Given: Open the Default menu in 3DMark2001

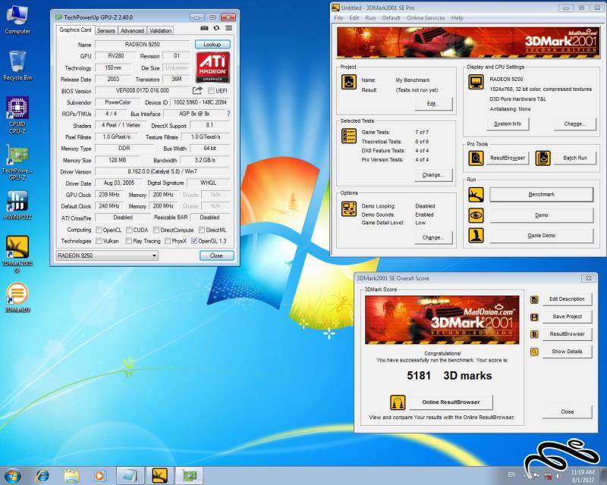Looking at the screenshot, I should tap(391, 17).
